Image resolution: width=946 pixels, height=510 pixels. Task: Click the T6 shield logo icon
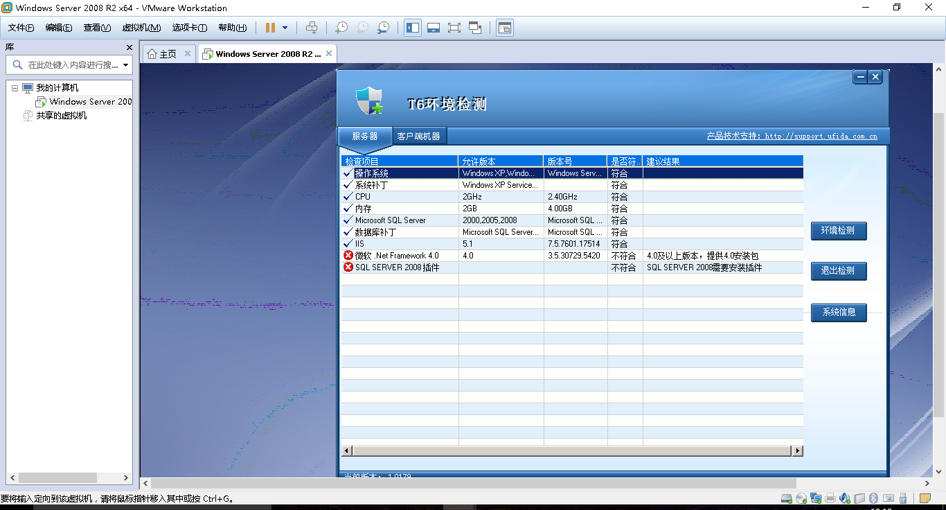tap(370, 100)
